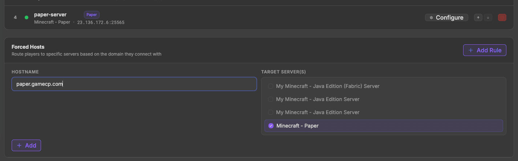Click the Add button below hostname
518x161 pixels.
coord(26,145)
